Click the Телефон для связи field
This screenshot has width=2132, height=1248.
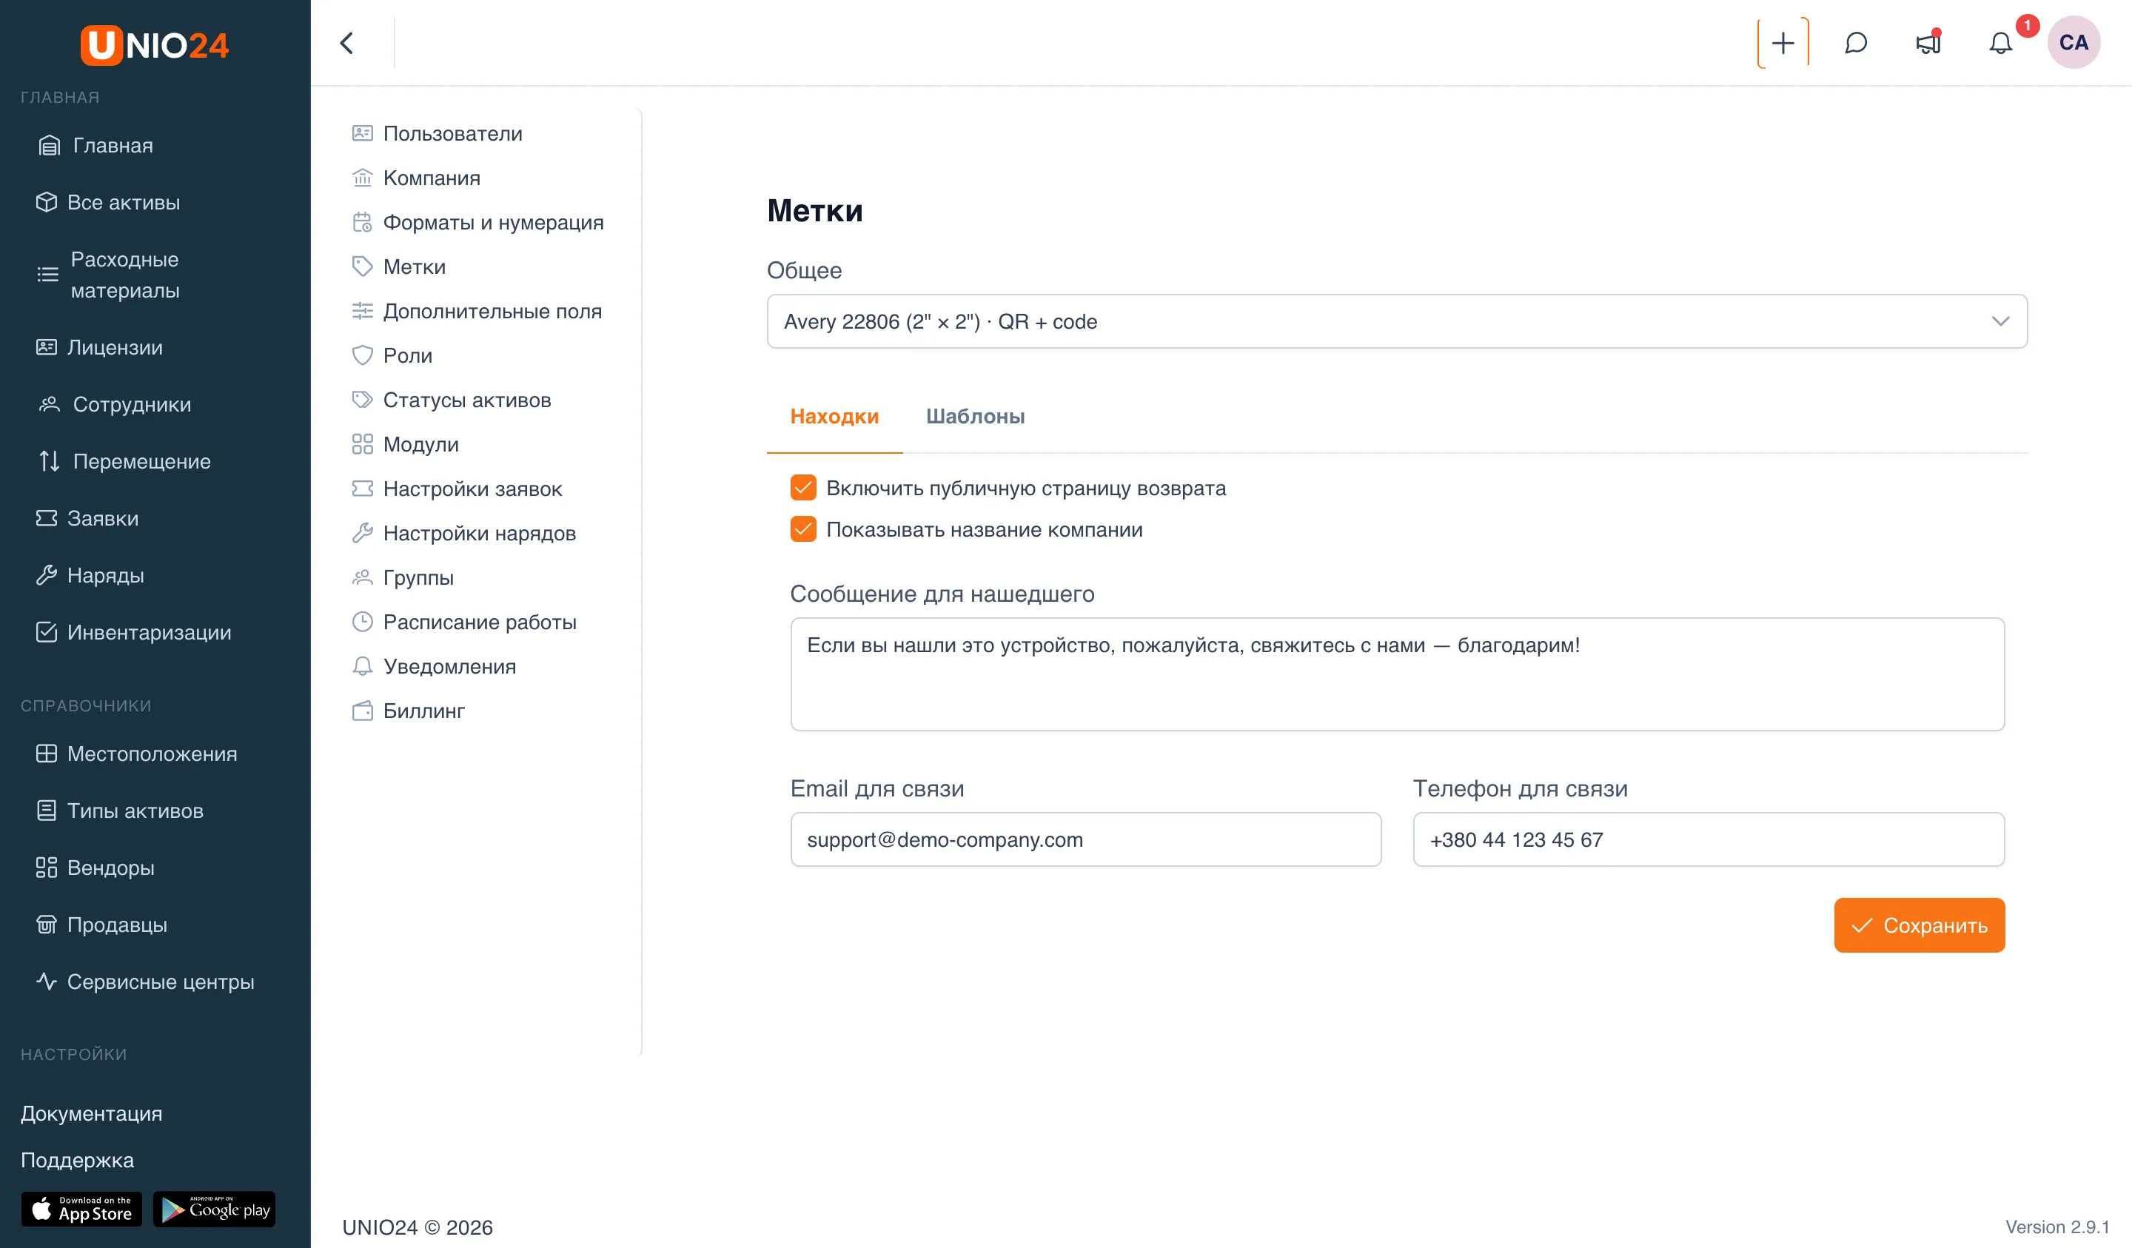point(1708,839)
